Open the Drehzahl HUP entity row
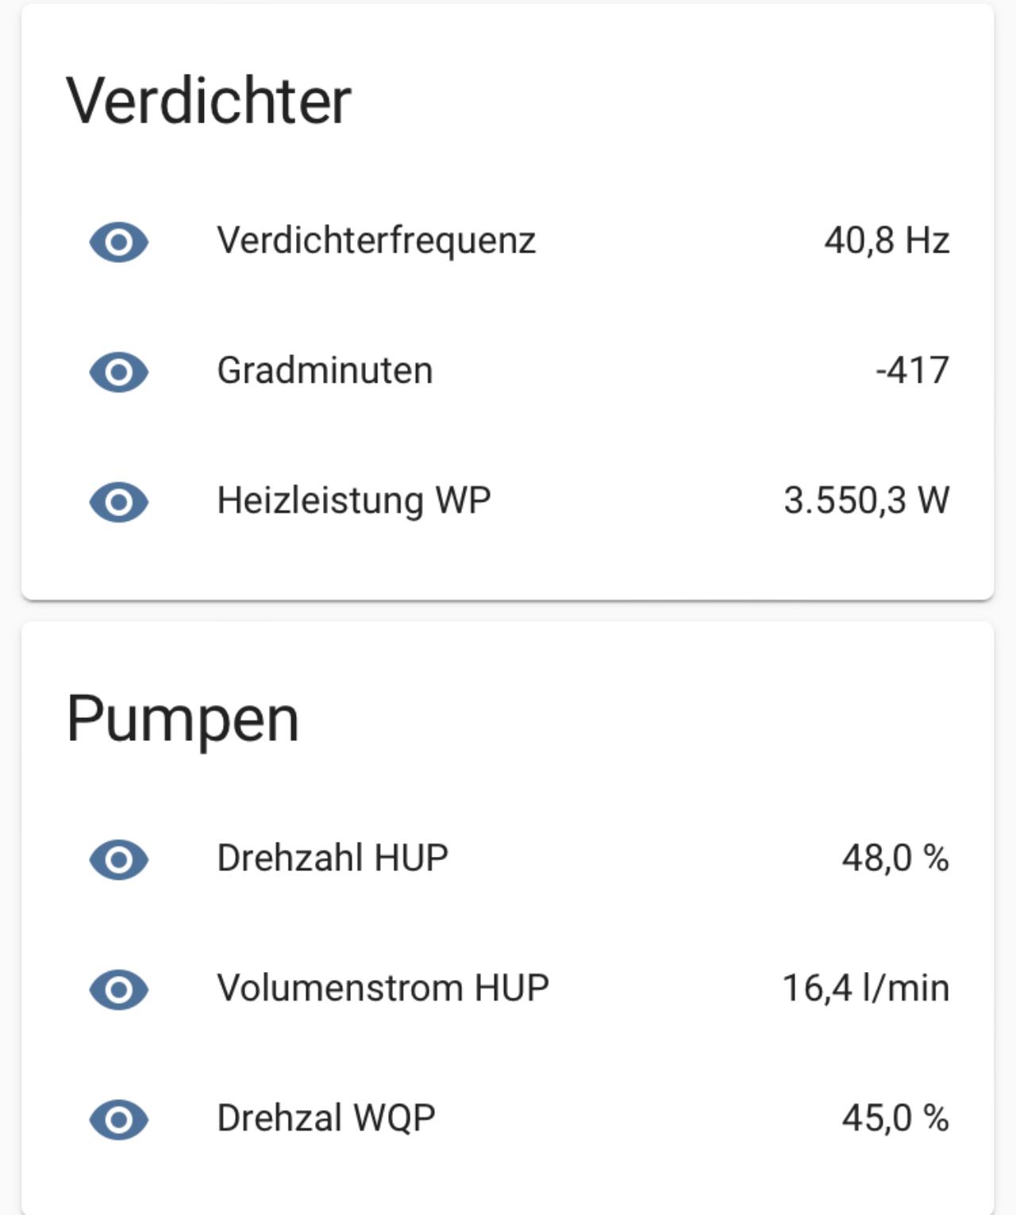The image size is (1016, 1215). coord(508,859)
